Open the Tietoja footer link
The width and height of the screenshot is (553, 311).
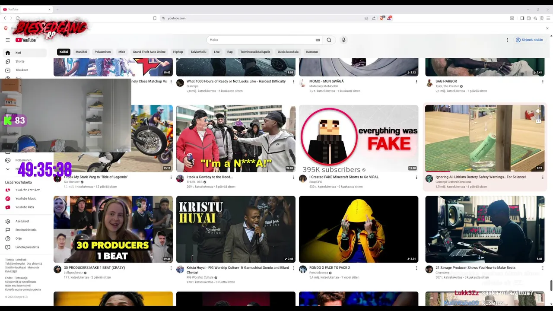pyautogui.click(x=10, y=260)
